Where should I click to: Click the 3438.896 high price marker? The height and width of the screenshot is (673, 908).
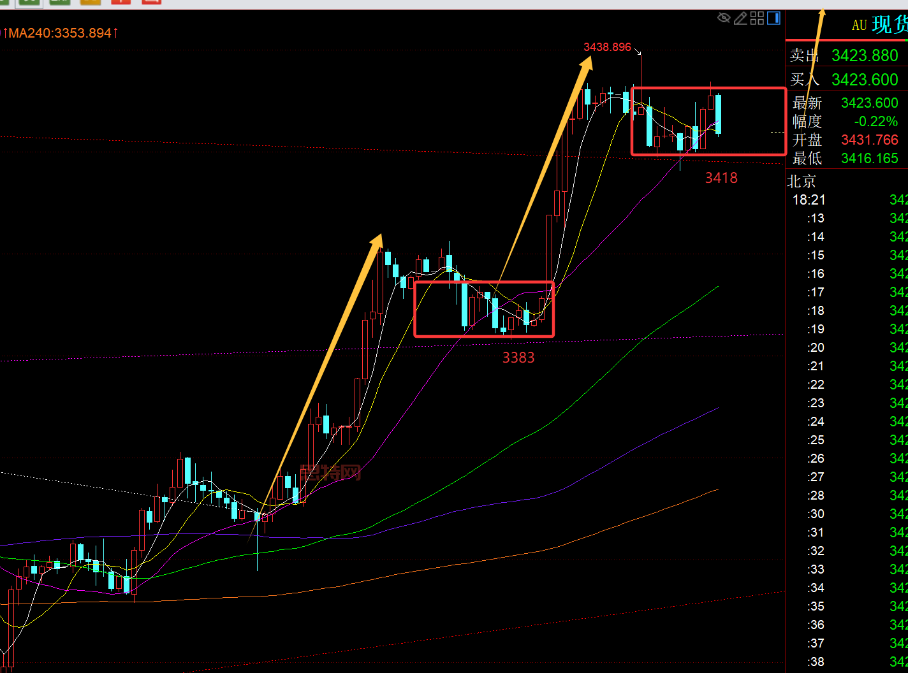point(607,47)
